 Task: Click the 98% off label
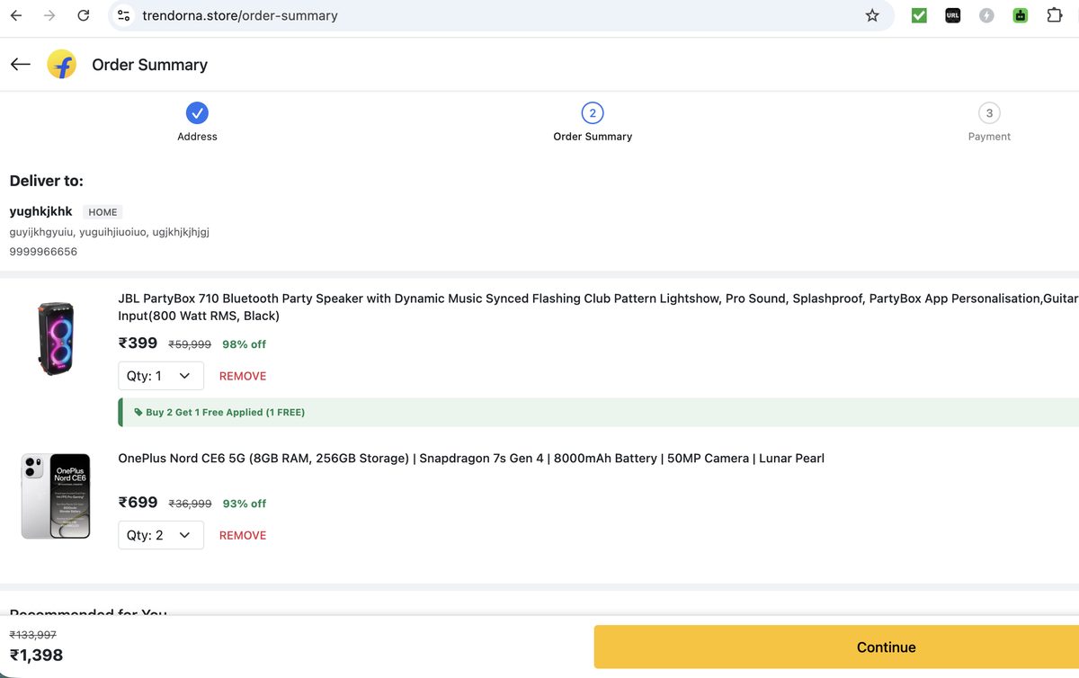[245, 344]
